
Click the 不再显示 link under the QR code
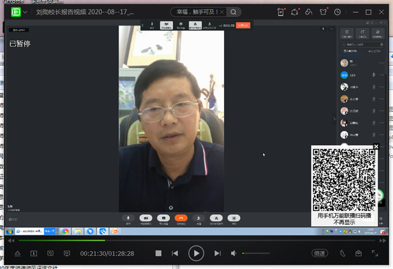pos(345,222)
